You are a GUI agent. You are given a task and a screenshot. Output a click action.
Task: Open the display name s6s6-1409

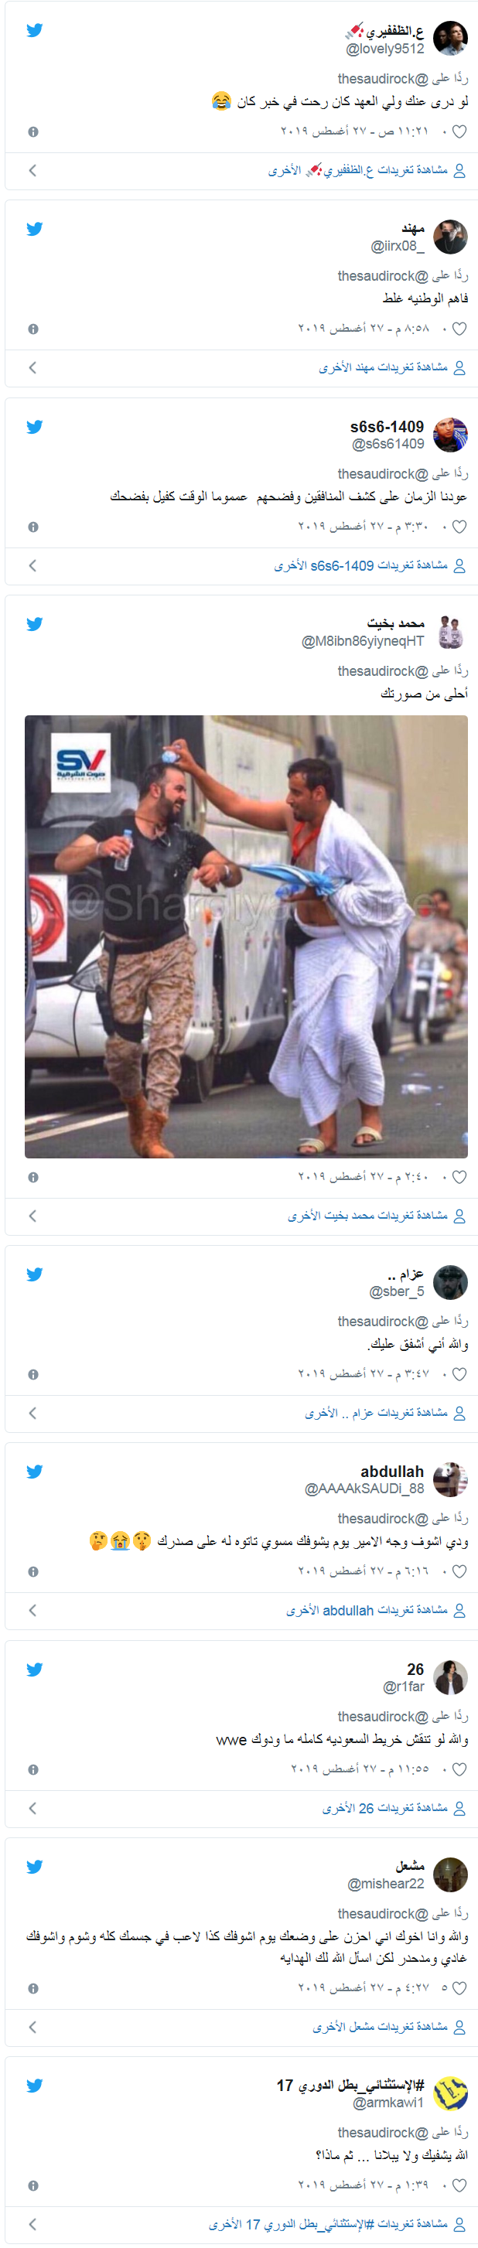point(388,427)
